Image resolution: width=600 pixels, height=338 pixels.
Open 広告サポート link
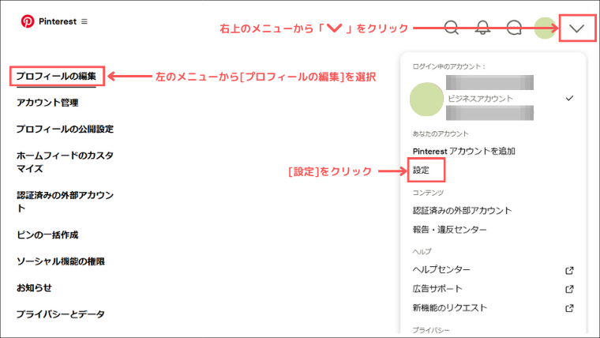click(x=437, y=288)
